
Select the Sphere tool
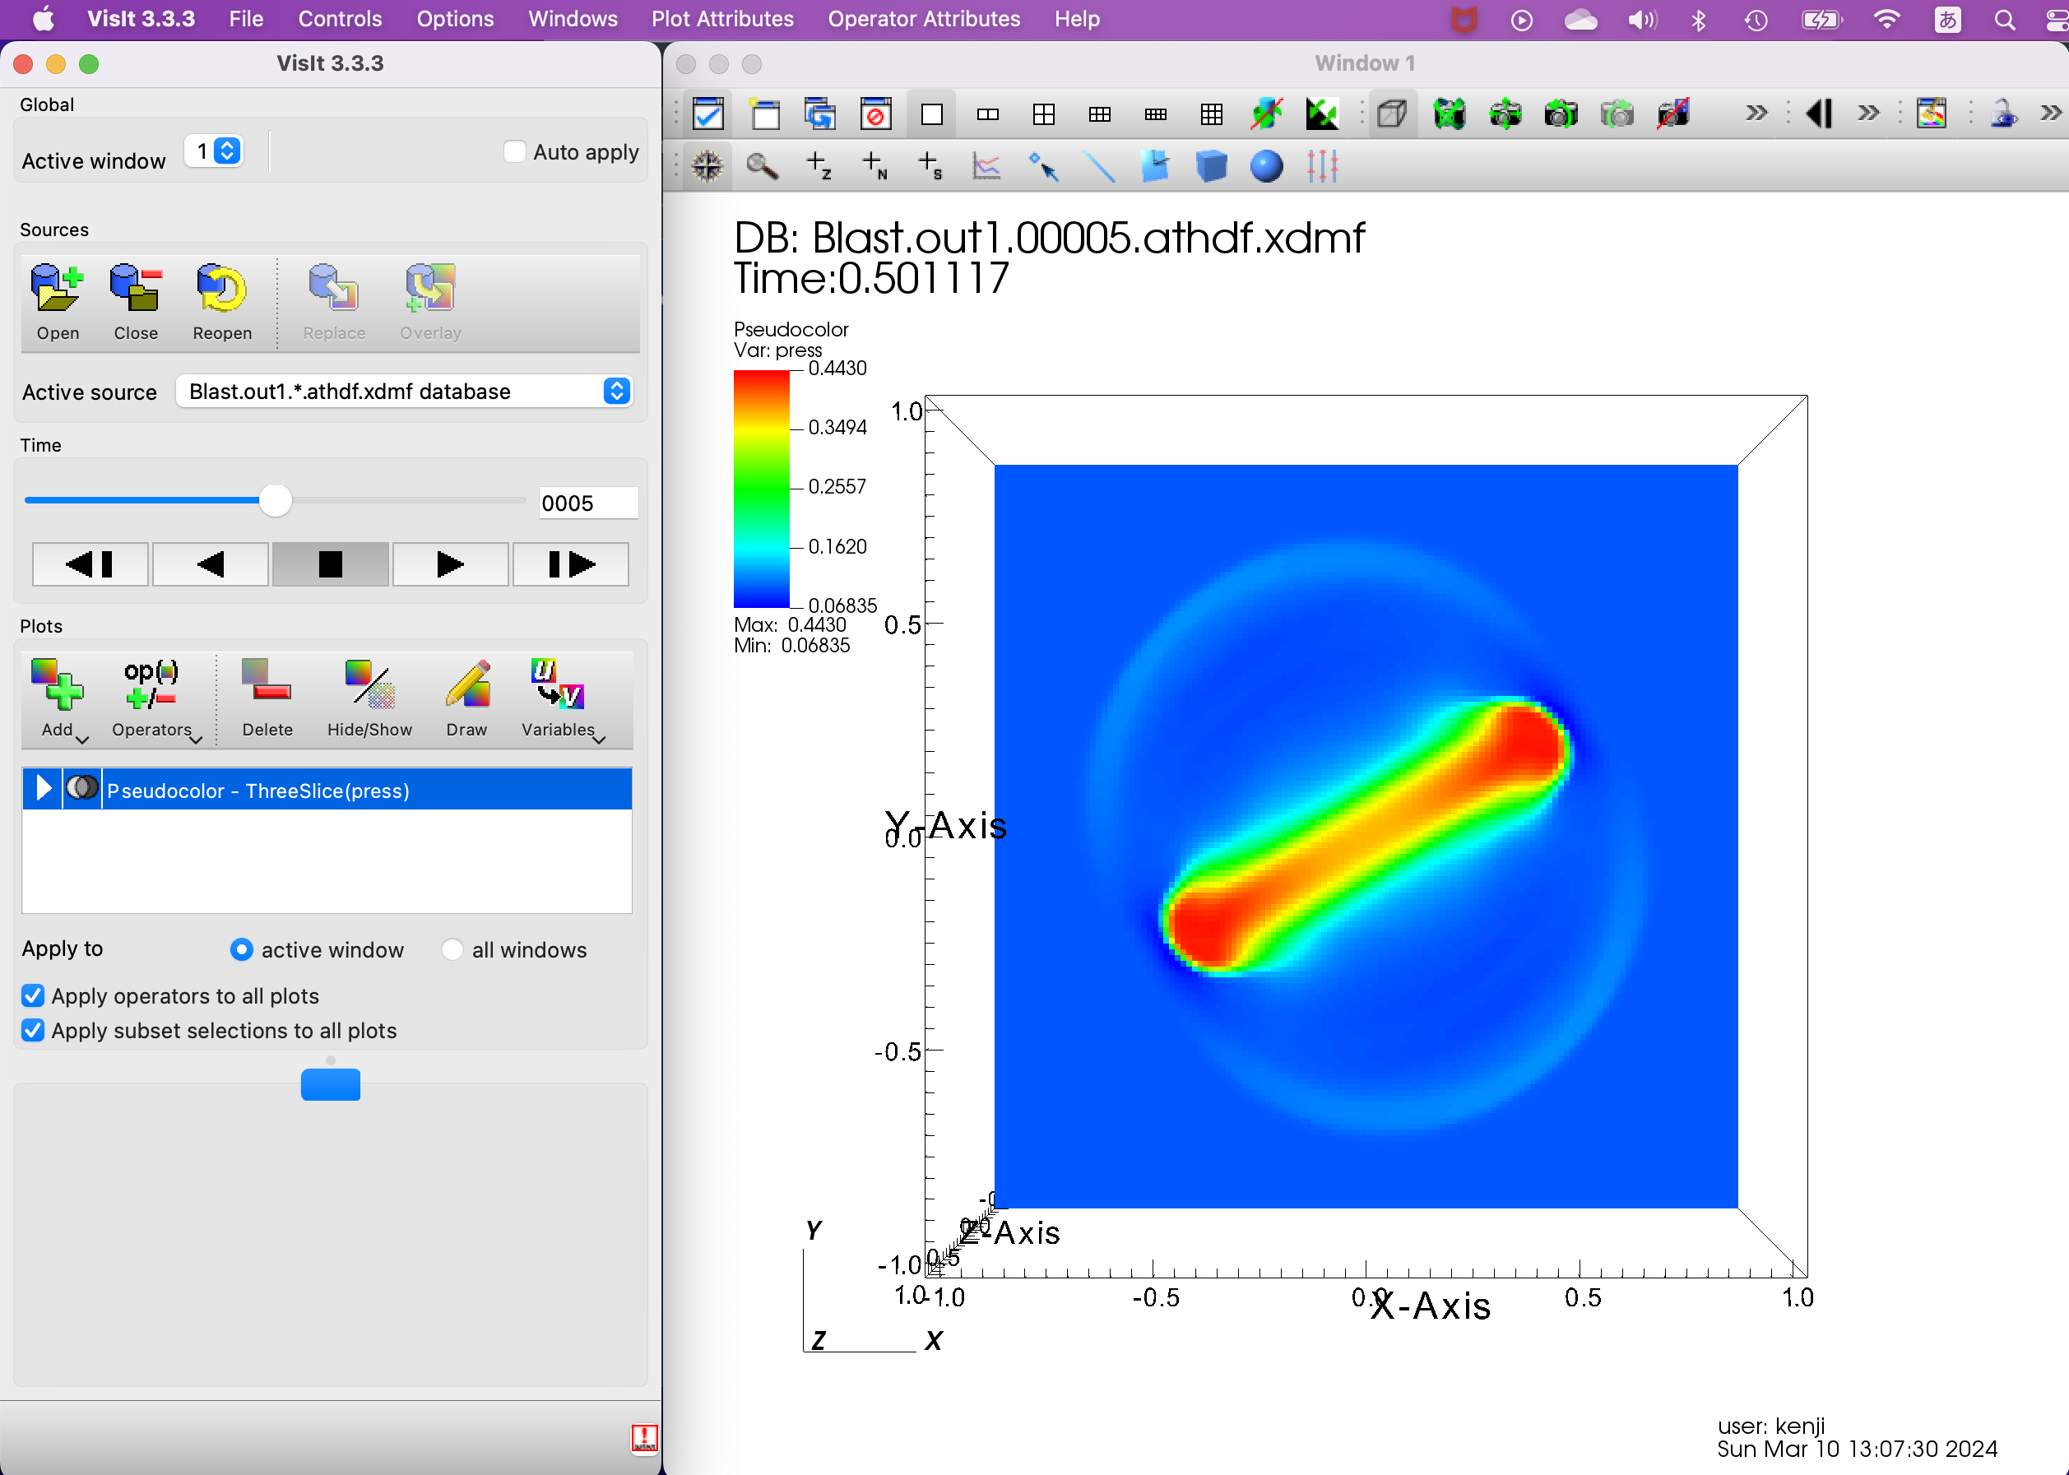(x=1266, y=166)
